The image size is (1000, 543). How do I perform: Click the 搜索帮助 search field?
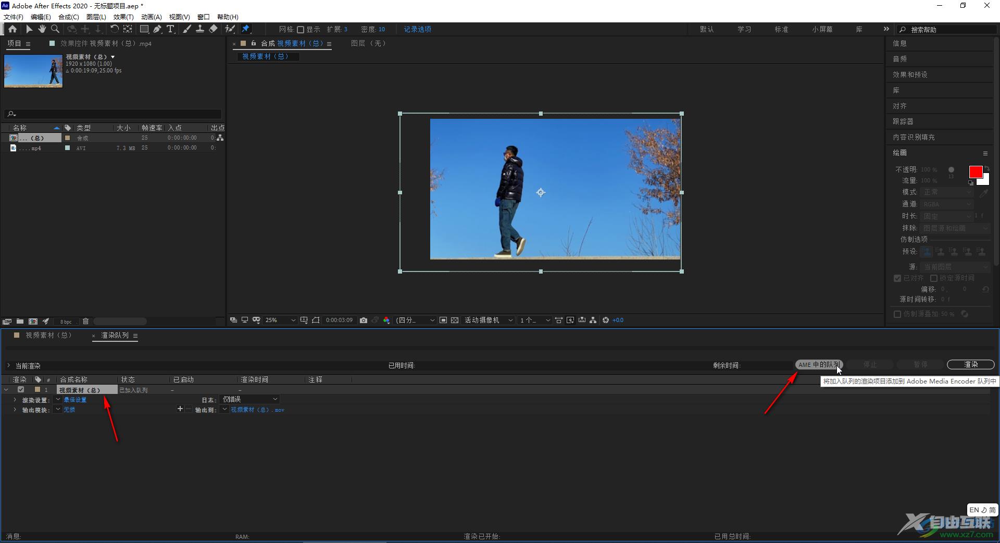pos(946,30)
